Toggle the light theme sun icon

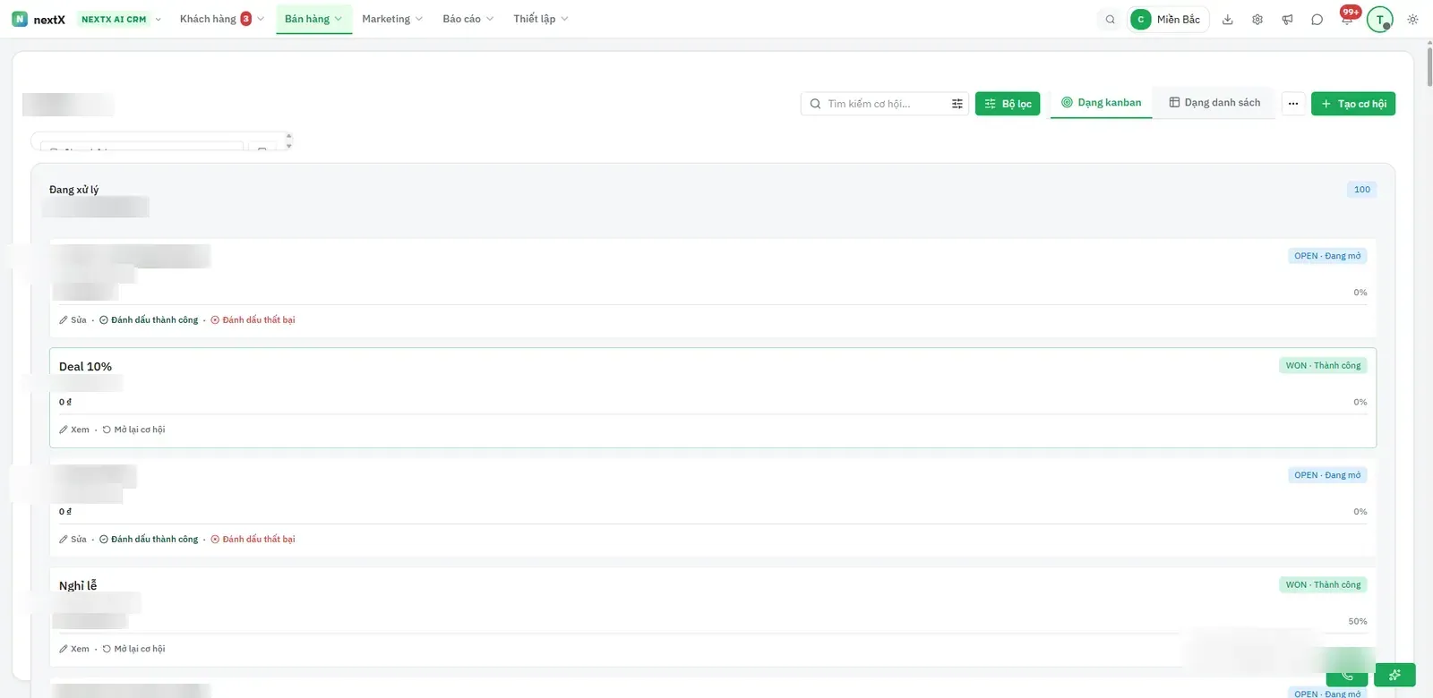(1412, 20)
